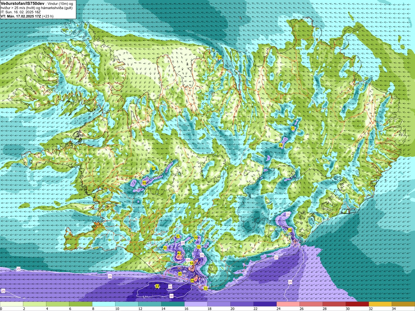This screenshot has width=415, height=311.
Task: Click the yellow gust marker reading 26
Action: (x=219, y=57)
